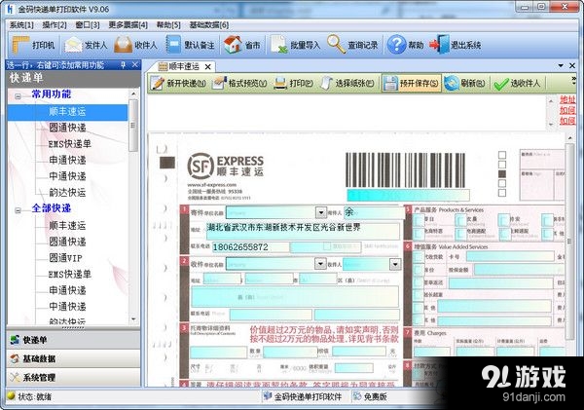Open the 收件 单位名称 dropdown arrow
The width and height of the screenshot is (584, 410).
tap(320, 264)
